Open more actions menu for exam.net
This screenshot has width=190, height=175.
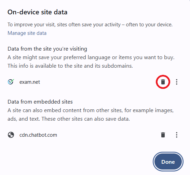point(177,82)
